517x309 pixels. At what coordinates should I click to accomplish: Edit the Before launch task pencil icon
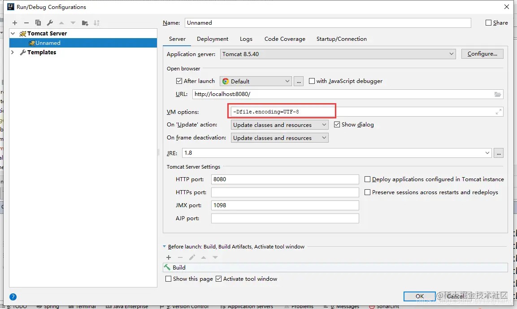coord(192,257)
